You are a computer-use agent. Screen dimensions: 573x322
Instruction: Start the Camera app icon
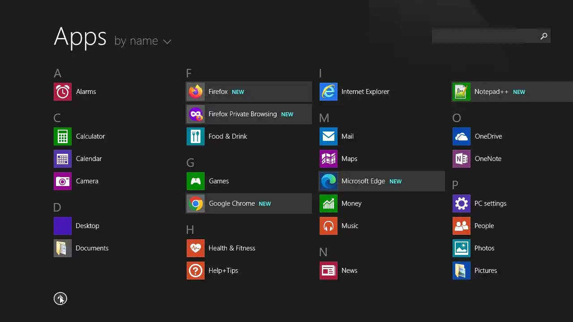(x=63, y=181)
